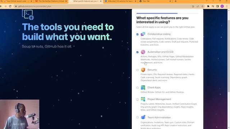Click the presenter webcam video overlay

[20, 114]
